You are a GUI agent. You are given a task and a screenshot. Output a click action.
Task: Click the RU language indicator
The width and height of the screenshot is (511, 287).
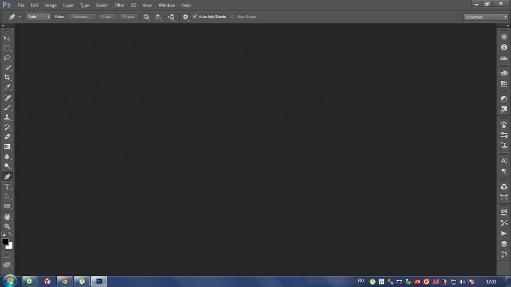(x=361, y=281)
